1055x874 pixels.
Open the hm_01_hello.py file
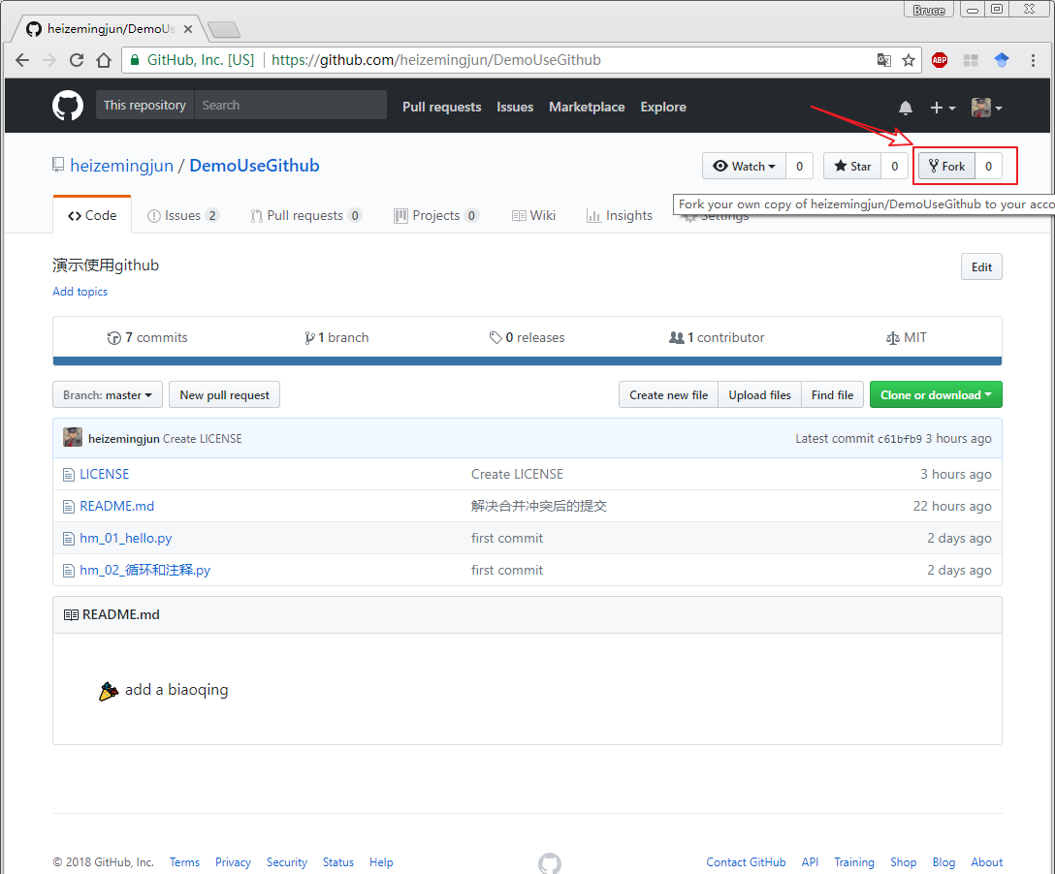[x=126, y=538]
